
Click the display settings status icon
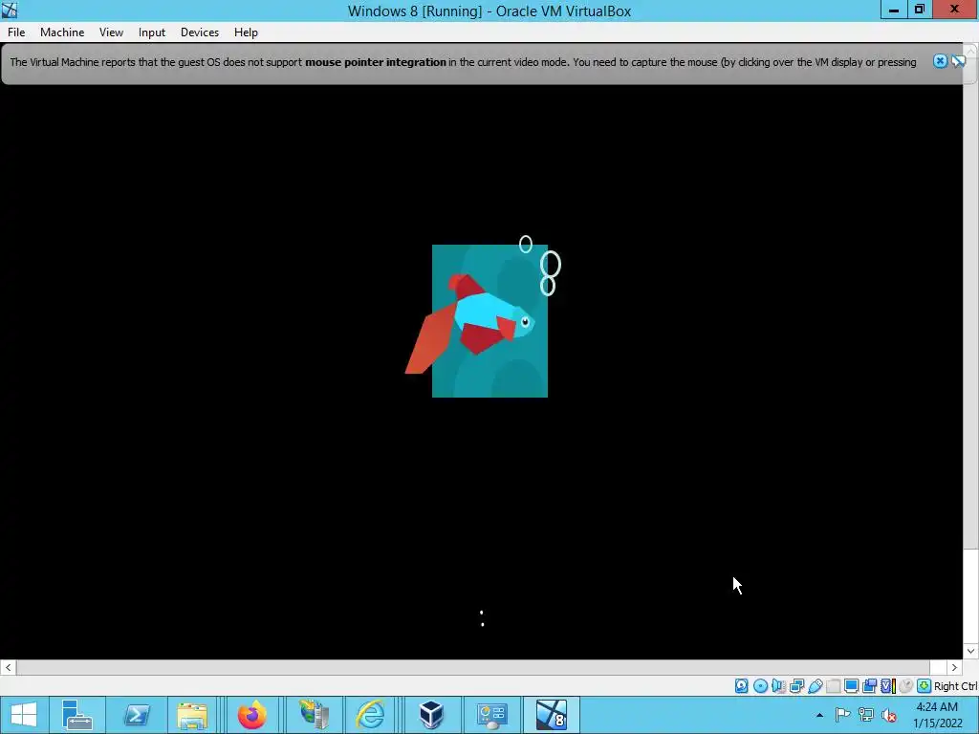851,686
